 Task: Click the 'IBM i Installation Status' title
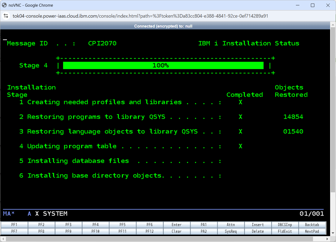pos(249,43)
